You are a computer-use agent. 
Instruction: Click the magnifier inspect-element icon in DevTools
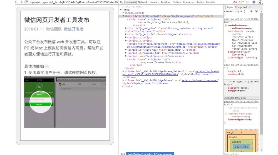[x=121, y=2]
